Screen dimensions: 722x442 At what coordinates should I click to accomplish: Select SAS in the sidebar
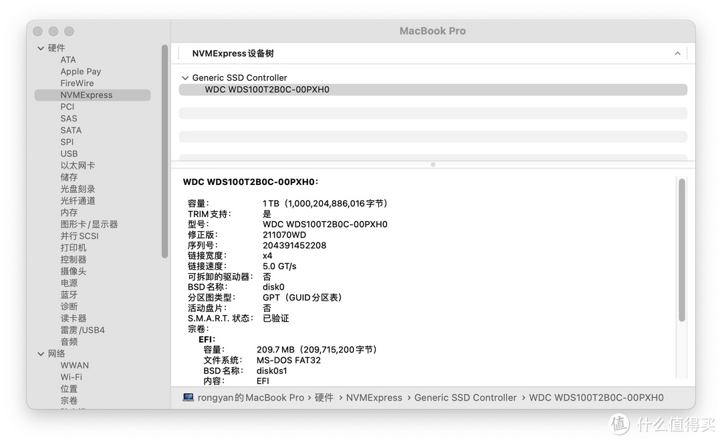tap(69, 118)
